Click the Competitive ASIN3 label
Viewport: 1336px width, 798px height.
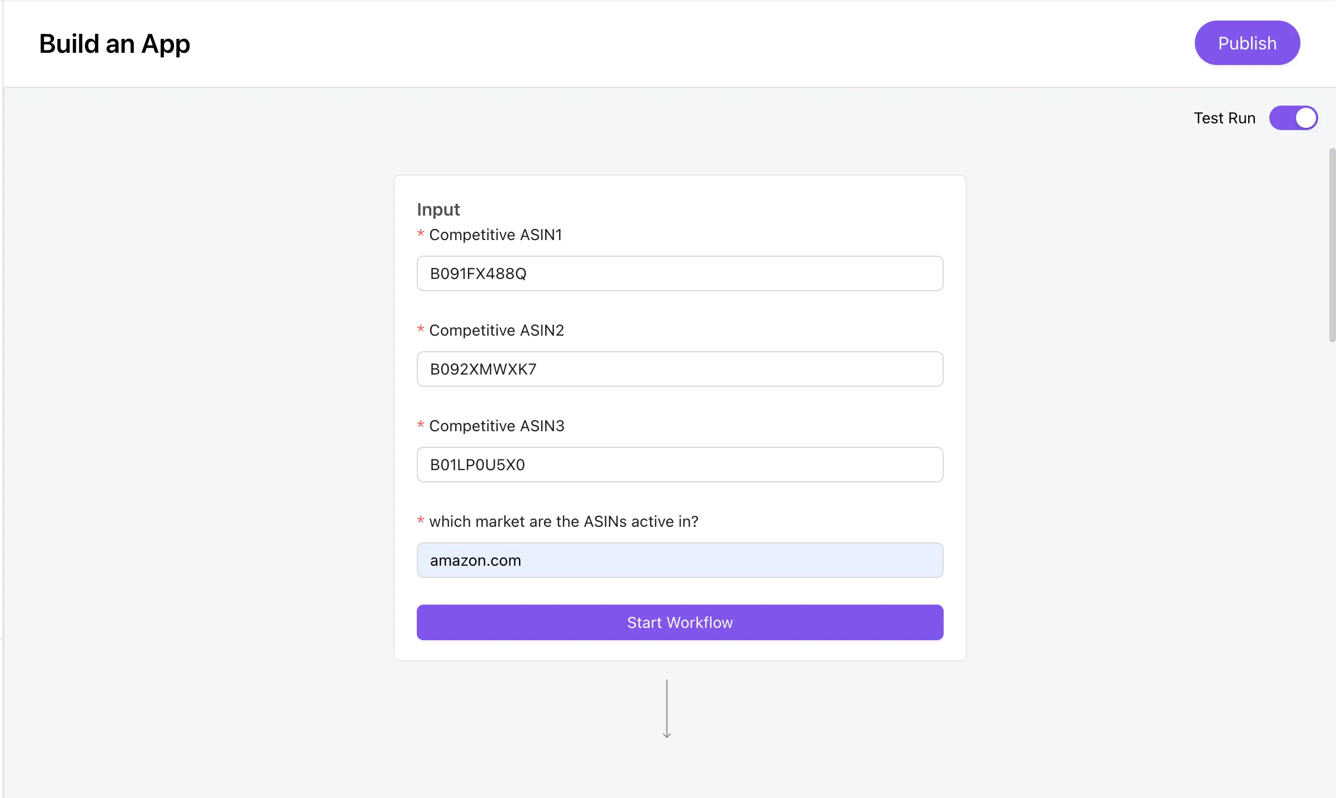point(496,426)
